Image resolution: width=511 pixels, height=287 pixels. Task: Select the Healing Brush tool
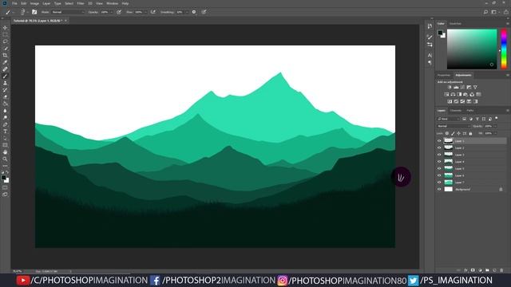(5, 69)
